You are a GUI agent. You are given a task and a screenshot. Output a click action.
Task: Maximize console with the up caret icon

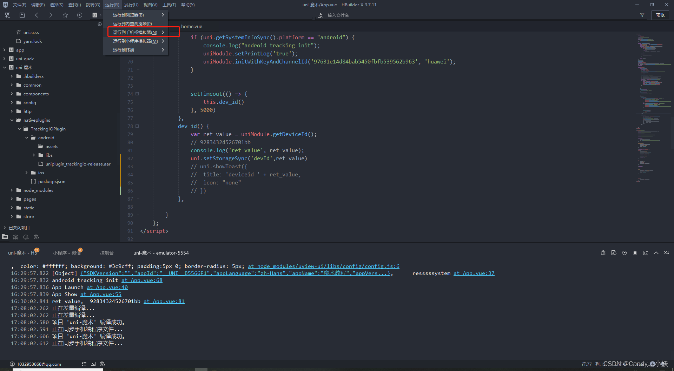[656, 253]
